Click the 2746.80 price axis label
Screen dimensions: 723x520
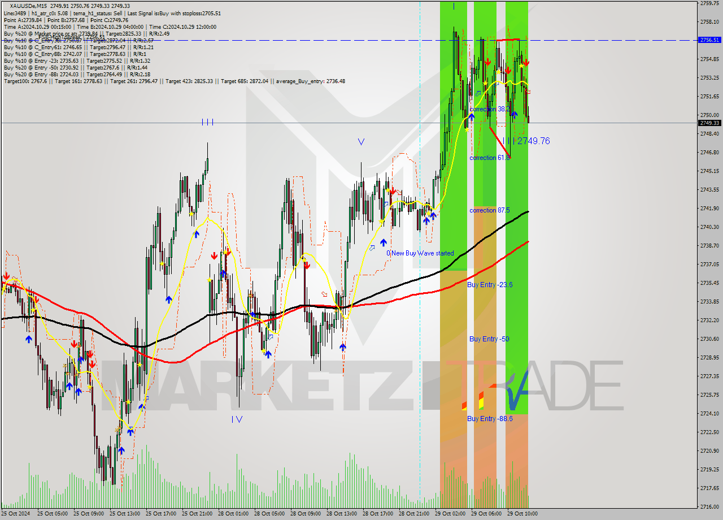pyautogui.click(x=709, y=152)
